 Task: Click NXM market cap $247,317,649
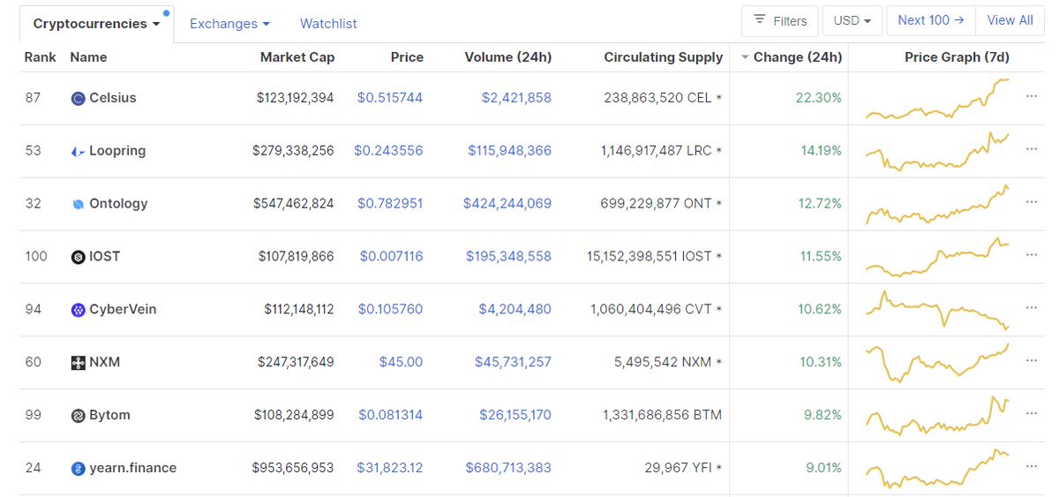[x=296, y=363]
